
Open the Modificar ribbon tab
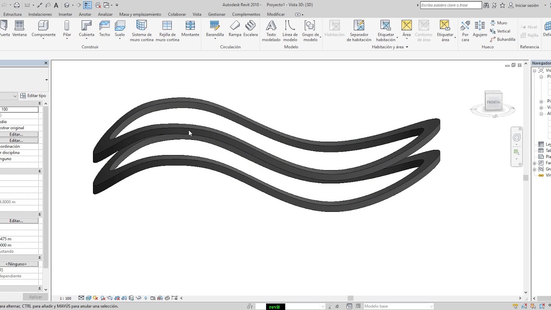point(276,14)
